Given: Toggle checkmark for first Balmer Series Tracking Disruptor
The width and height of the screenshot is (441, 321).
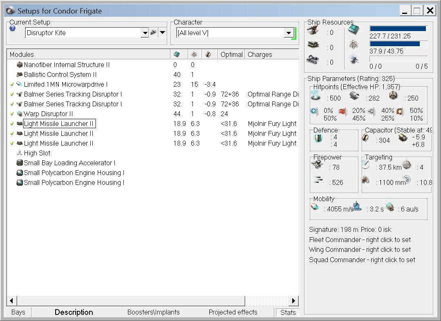Looking at the screenshot, I should pyautogui.click(x=12, y=94).
